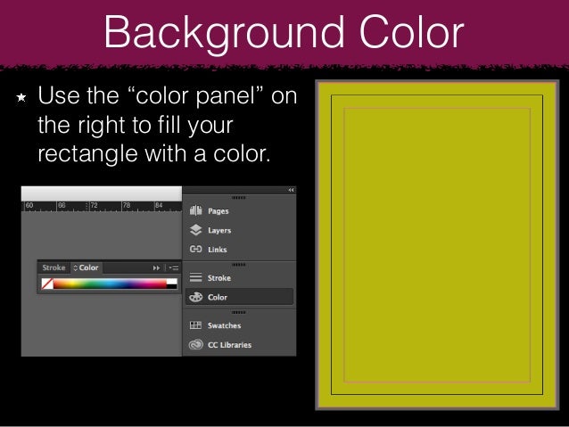Pick a color from the spectrum ramp
The width and height of the screenshot is (569, 427).
pyautogui.click(x=110, y=283)
